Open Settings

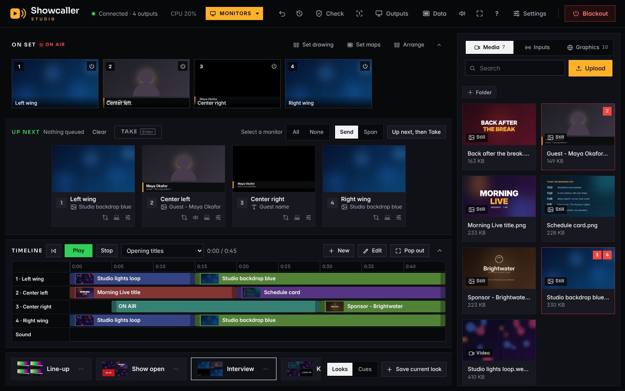pos(530,13)
